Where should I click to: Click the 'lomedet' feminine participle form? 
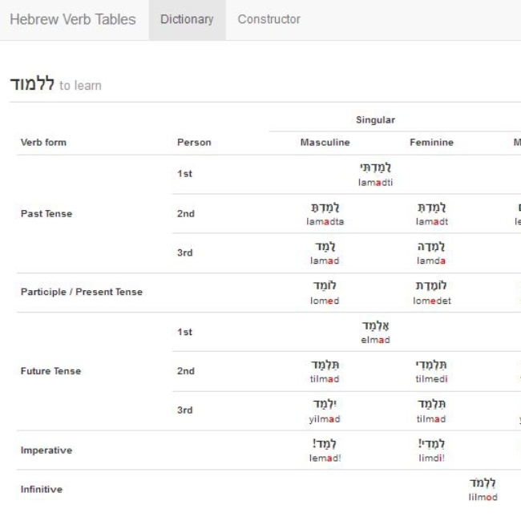tap(431, 293)
